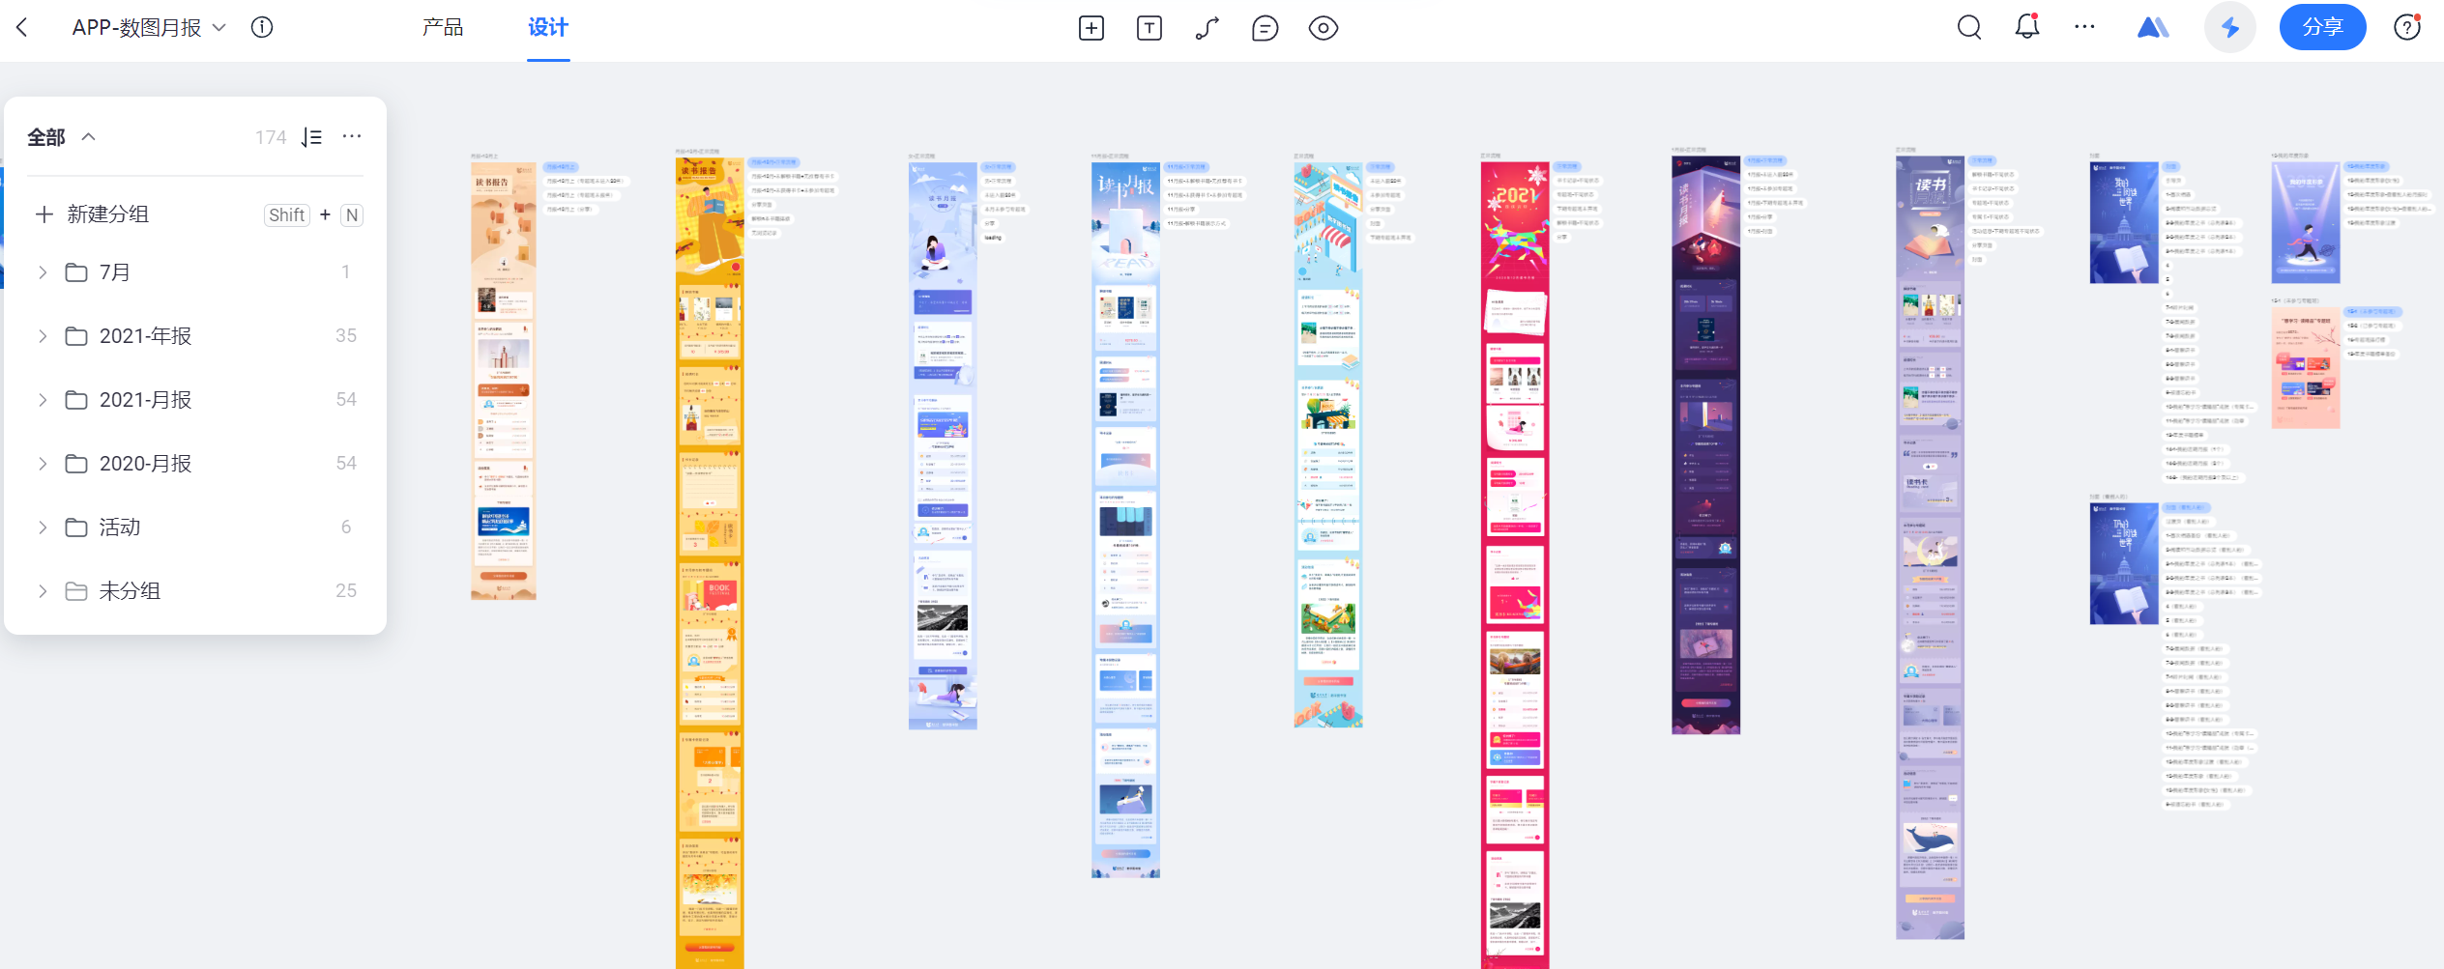Select the 活动 group
The width and height of the screenshot is (2444, 969).
195,527
